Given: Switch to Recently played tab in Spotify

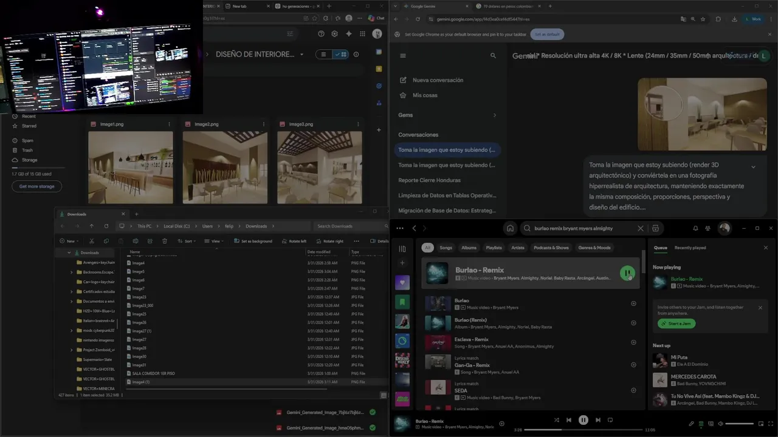Looking at the screenshot, I should 690,248.
